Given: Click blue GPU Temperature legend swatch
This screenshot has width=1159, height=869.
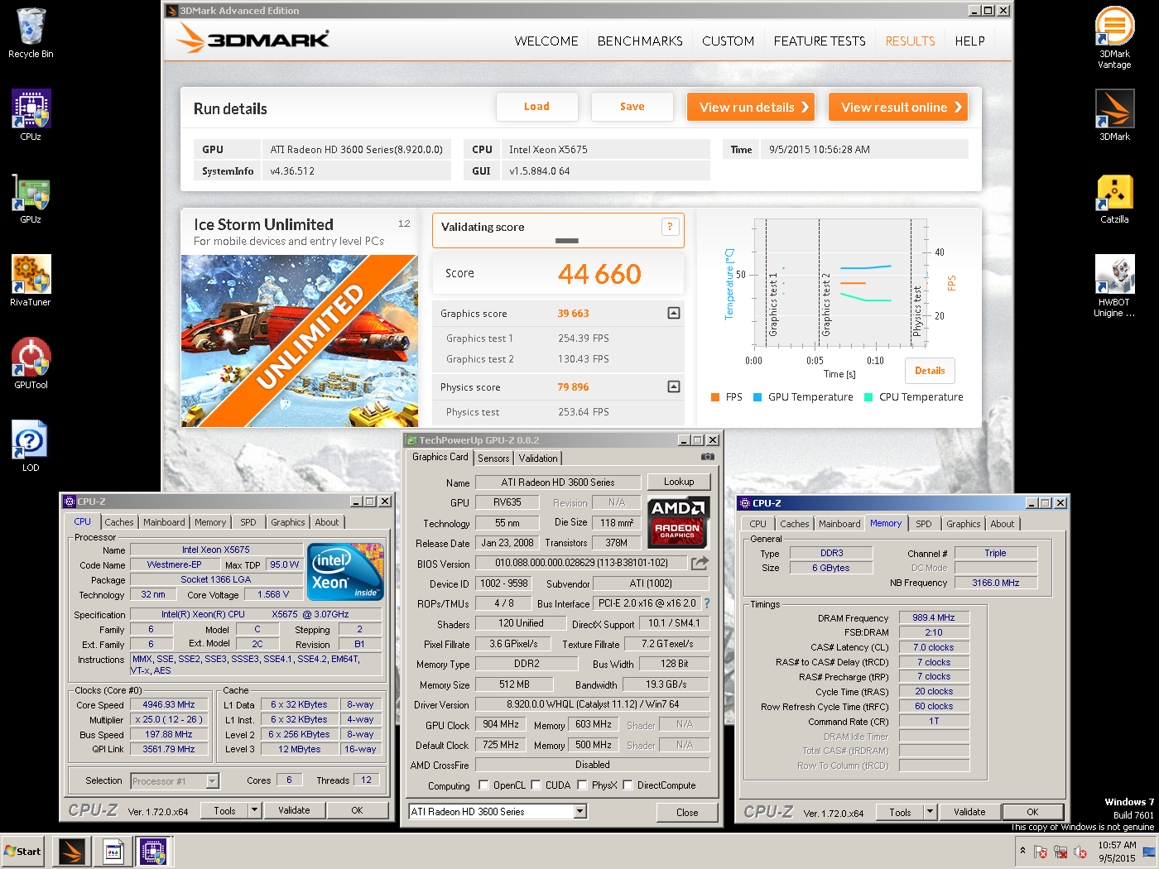Looking at the screenshot, I should [757, 397].
